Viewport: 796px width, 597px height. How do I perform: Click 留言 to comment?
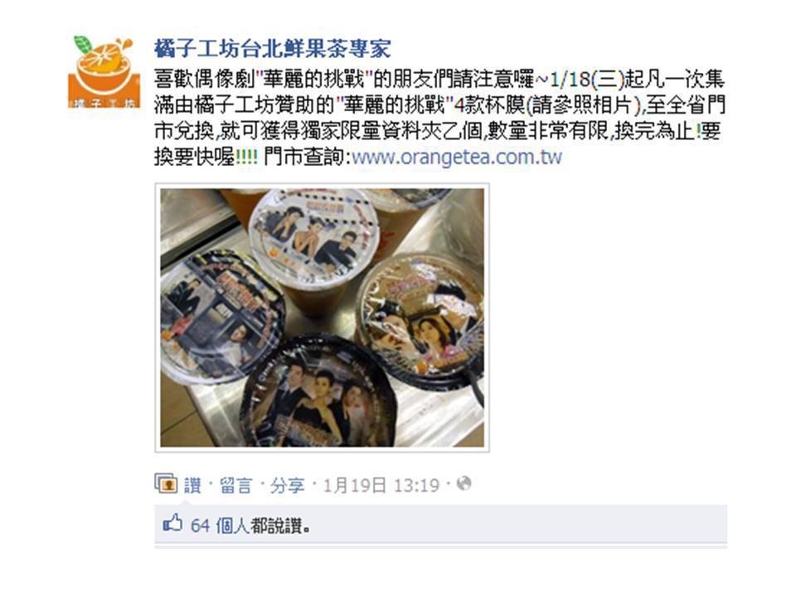235,485
